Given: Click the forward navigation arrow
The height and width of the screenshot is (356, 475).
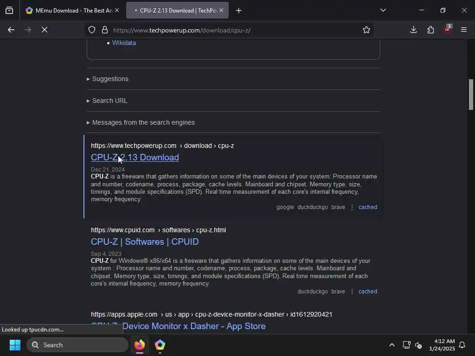Looking at the screenshot, I should 27,30.
